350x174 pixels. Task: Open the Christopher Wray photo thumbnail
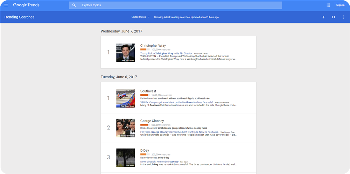tap(125, 53)
